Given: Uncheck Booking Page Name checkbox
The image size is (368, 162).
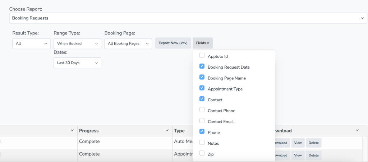Looking at the screenshot, I should (202, 77).
